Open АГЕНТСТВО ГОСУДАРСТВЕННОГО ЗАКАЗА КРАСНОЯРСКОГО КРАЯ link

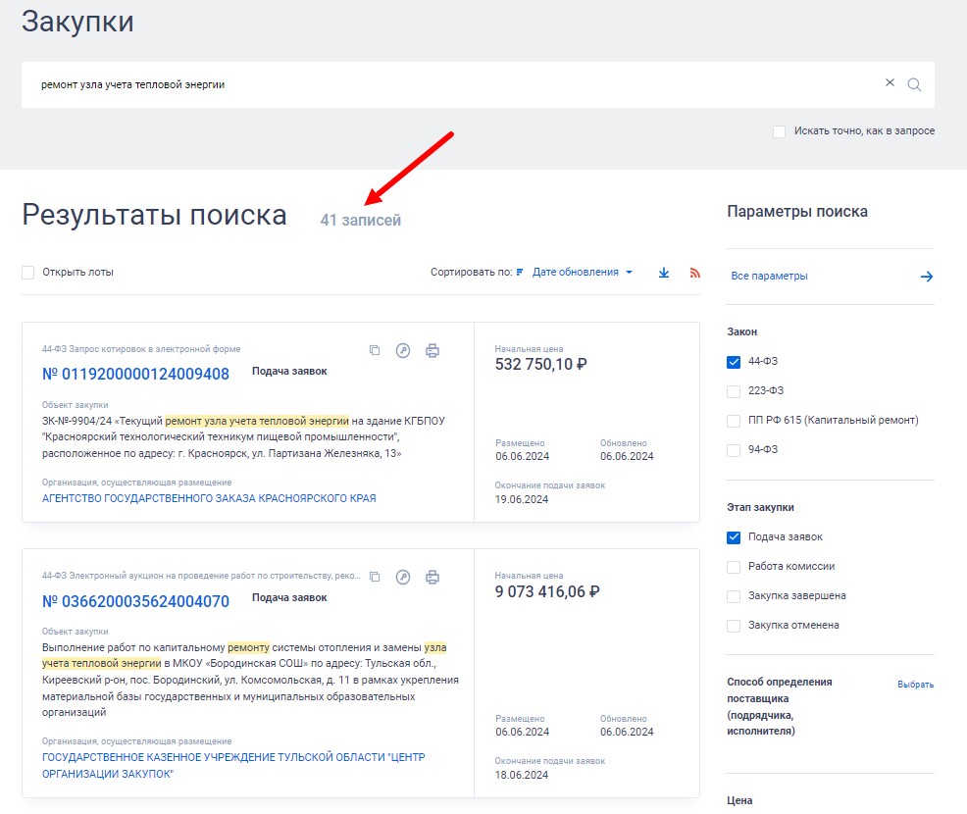click(x=209, y=498)
